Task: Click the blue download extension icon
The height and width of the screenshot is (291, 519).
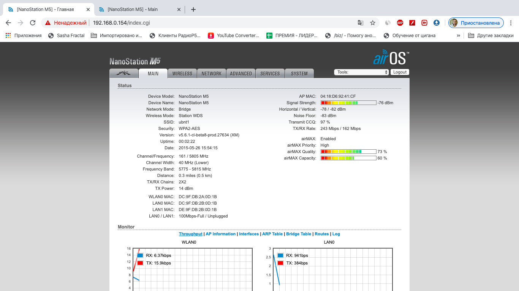Action: point(437,23)
